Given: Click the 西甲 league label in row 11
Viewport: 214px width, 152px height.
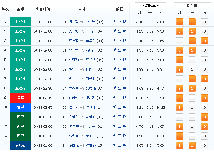Looking at the screenshot, I should pyautogui.click(x=21, y=117).
